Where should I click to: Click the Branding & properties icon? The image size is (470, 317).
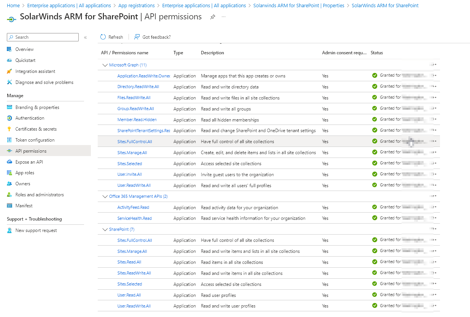(10, 107)
